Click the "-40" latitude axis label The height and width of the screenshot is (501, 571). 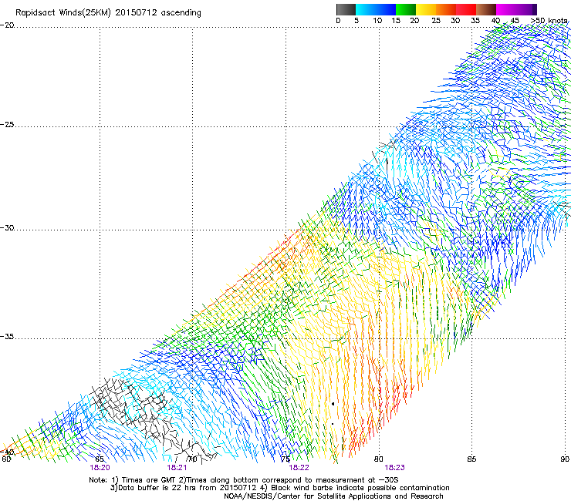[7, 452]
